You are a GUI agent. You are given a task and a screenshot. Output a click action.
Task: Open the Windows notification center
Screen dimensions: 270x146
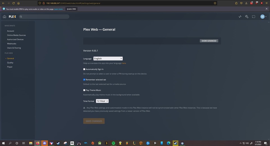point(266,143)
